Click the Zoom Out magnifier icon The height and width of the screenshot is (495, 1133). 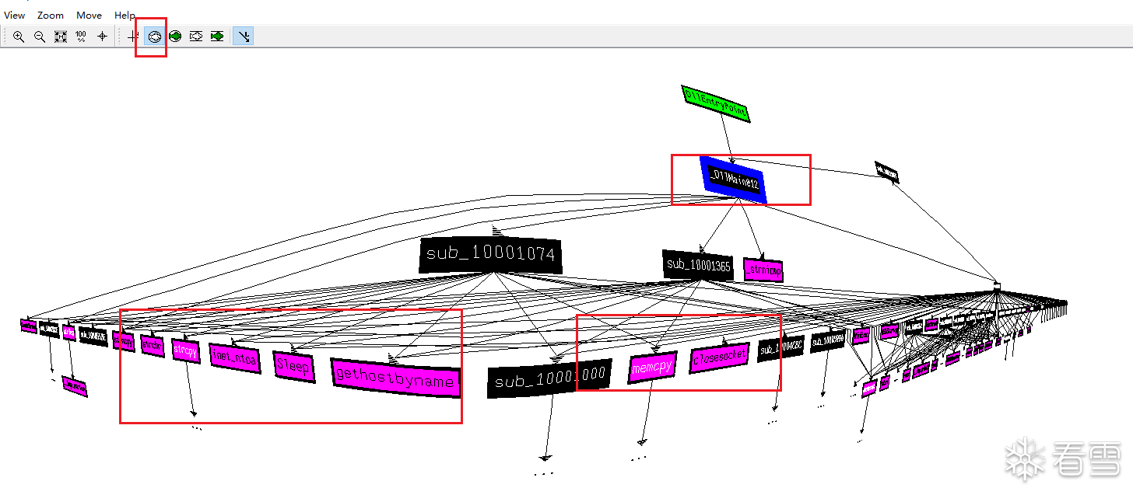coord(40,37)
